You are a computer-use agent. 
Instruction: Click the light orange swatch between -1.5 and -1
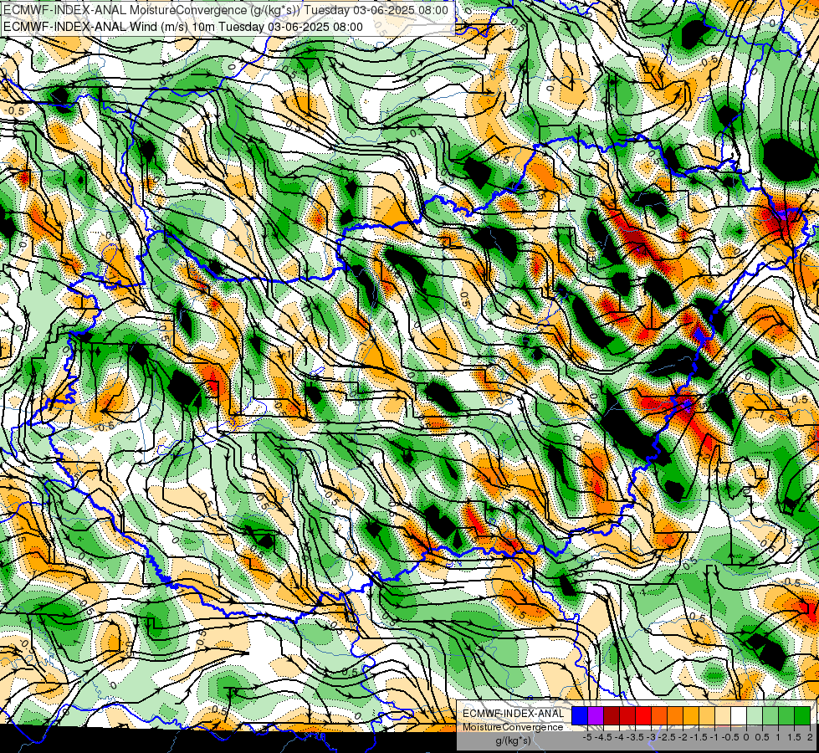point(707,715)
